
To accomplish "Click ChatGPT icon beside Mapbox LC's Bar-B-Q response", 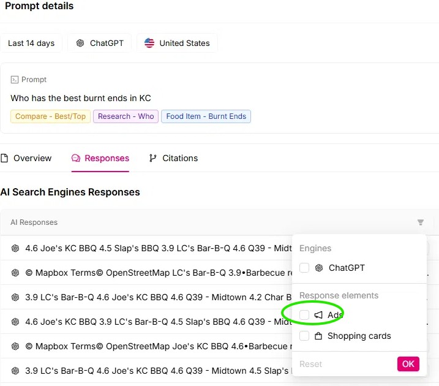I will [x=15, y=273].
